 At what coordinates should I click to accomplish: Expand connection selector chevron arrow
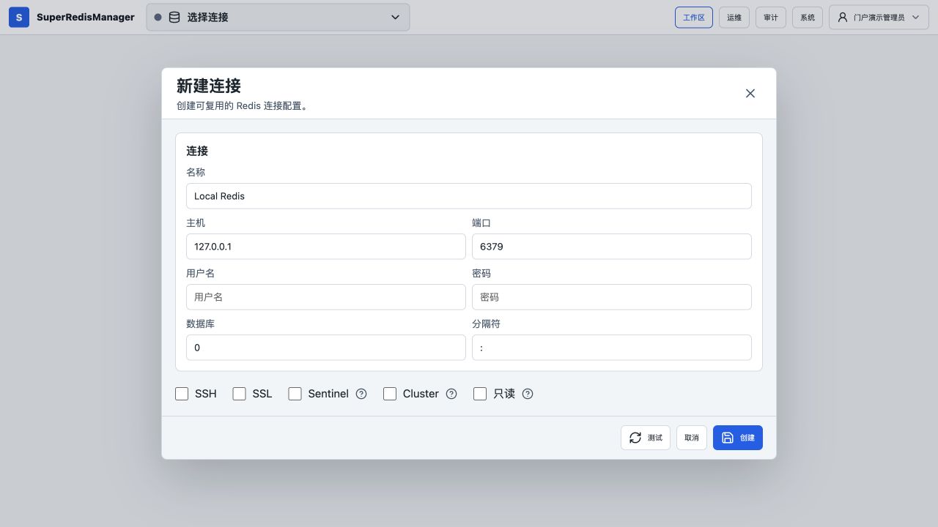pos(395,17)
